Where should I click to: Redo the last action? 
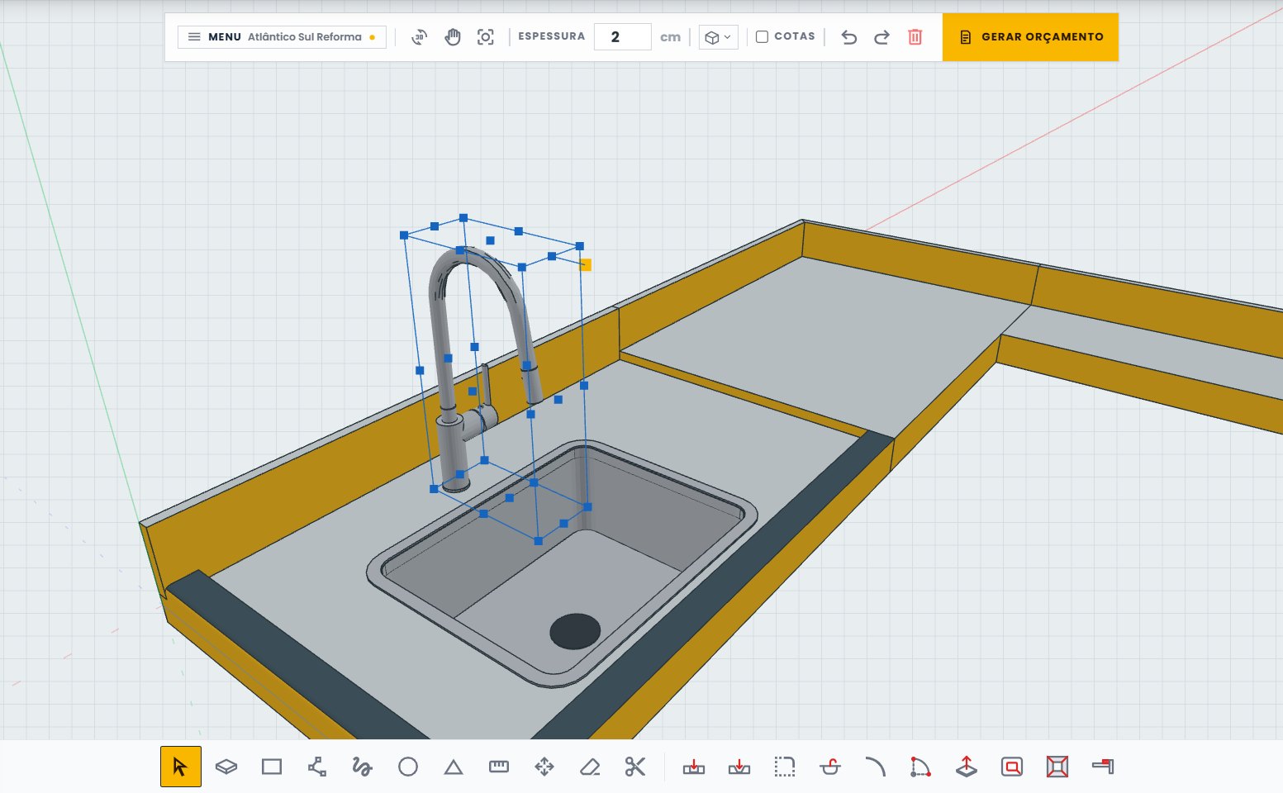(881, 37)
